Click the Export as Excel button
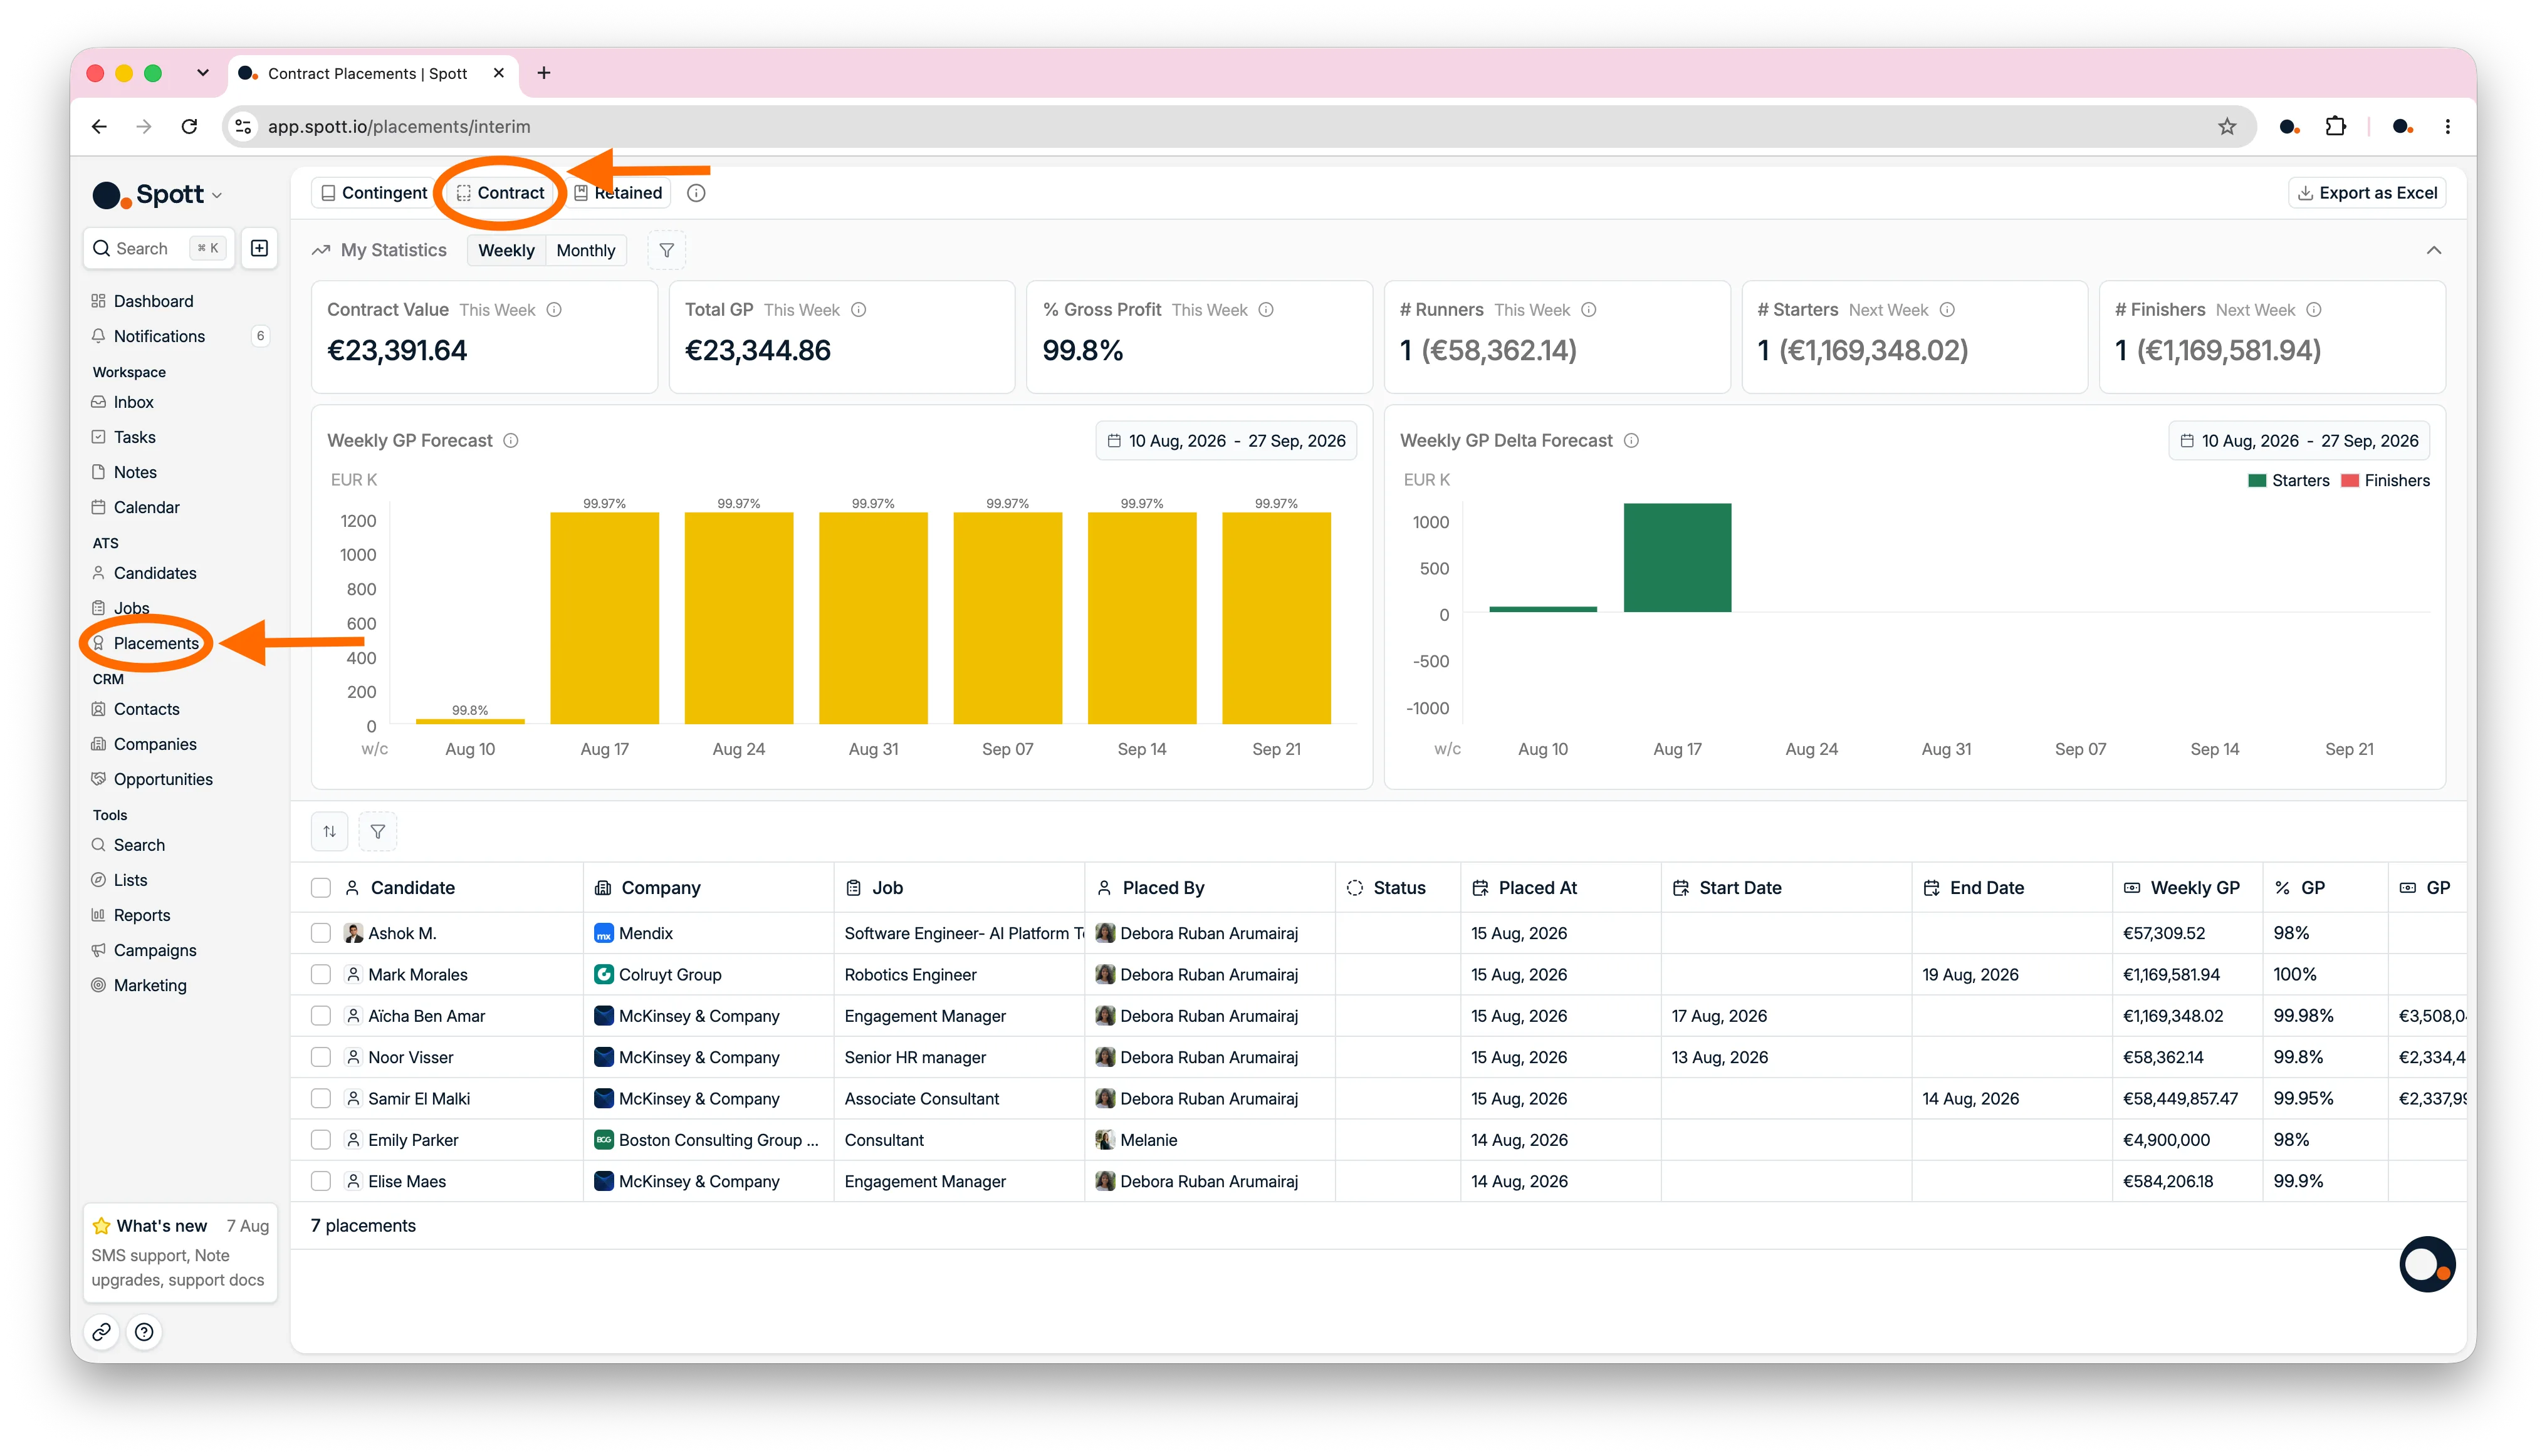Image resolution: width=2547 pixels, height=1456 pixels. click(2367, 193)
